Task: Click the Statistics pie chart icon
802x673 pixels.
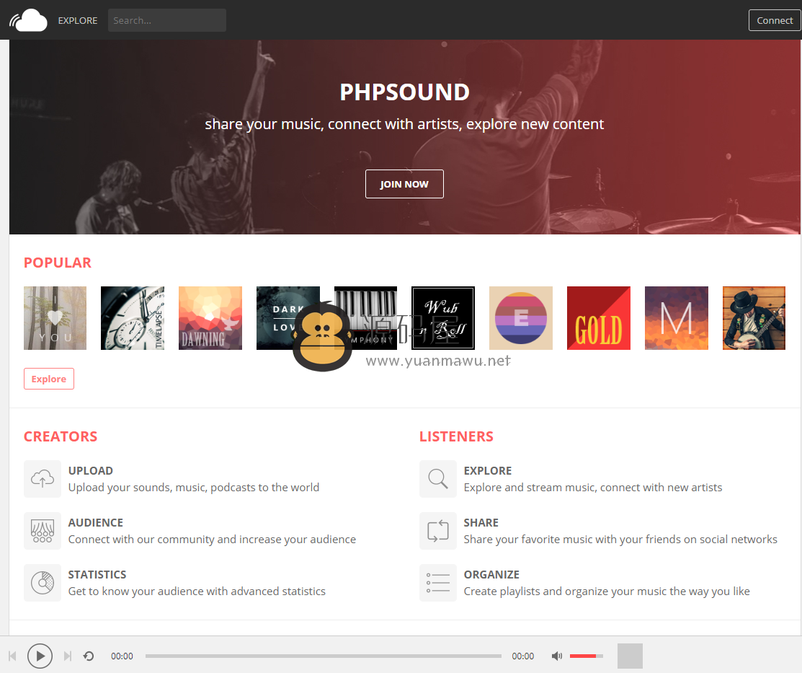Action: point(43,583)
